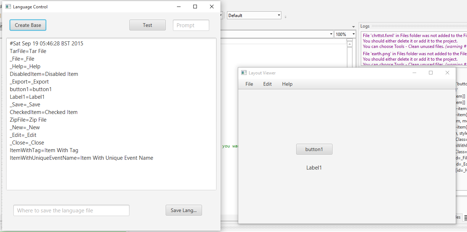
Task: Click the 'TarFile=Tar File' line
Action: pos(28,51)
